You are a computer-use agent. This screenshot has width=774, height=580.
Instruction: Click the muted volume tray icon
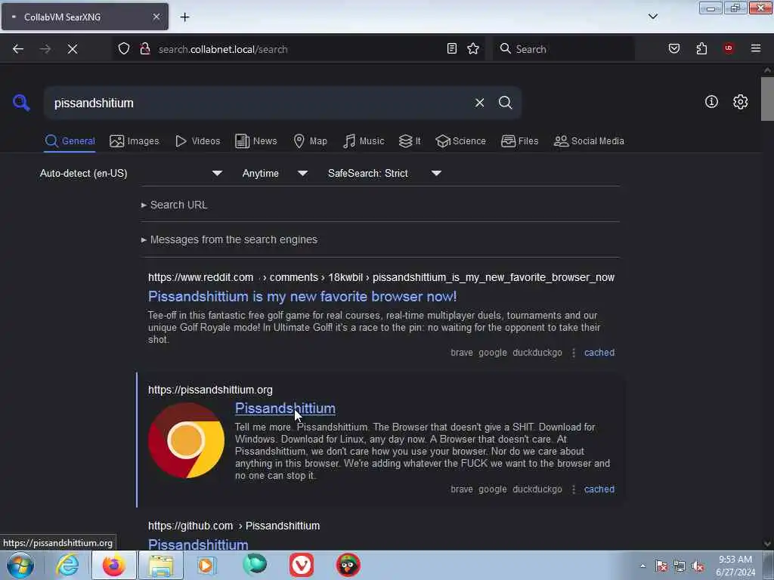698,566
